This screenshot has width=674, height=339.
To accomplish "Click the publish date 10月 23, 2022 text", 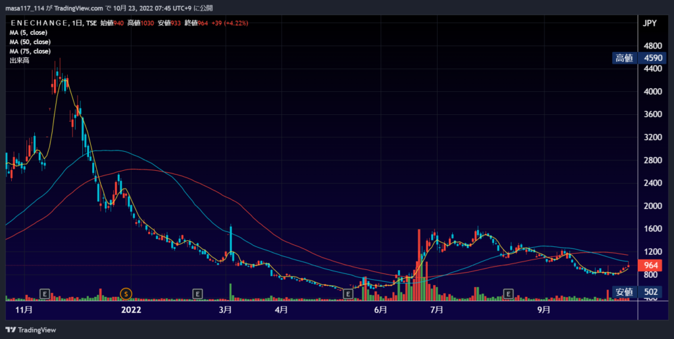I will point(134,8).
